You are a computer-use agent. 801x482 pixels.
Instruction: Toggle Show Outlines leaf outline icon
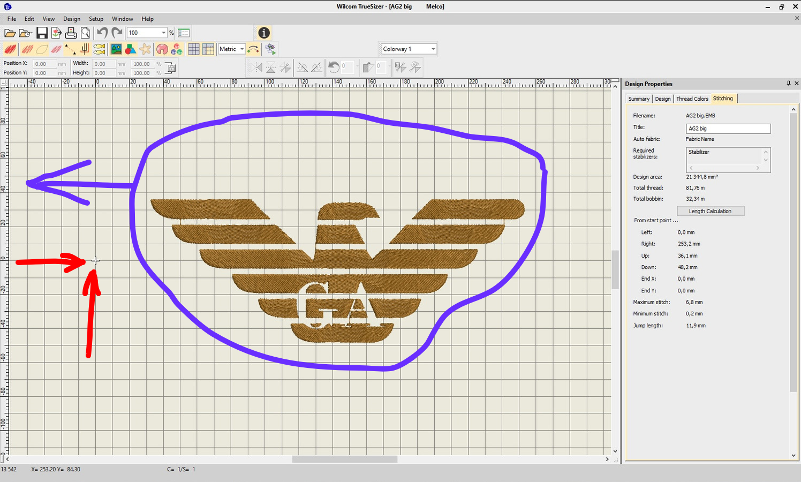[x=42, y=49]
